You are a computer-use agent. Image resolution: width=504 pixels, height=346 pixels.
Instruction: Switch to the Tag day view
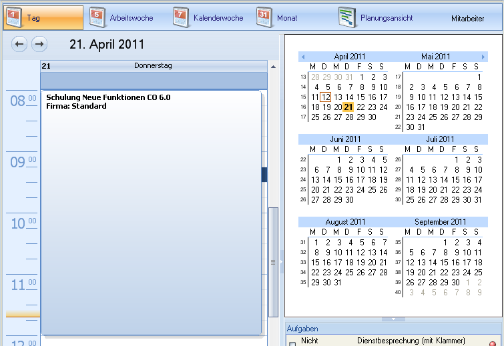pyautogui.click(x=43, y=18)
